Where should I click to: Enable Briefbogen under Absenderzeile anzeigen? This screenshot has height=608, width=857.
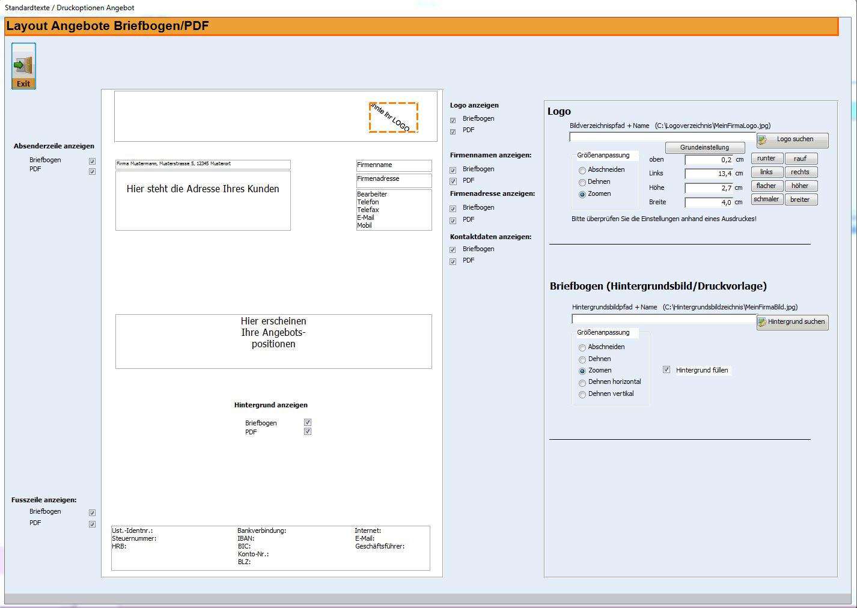[92, 161]
